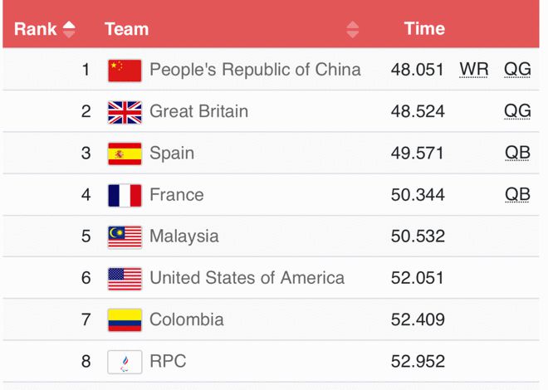Select the Malaysia team name
The width and height of the screenshot is (548, 390).
pyautogui.click(x=184, y=236)
